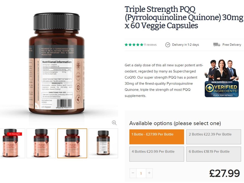Show the back label bottle thumbnail
The image size is (244, 183).
[x=103, y=143]
